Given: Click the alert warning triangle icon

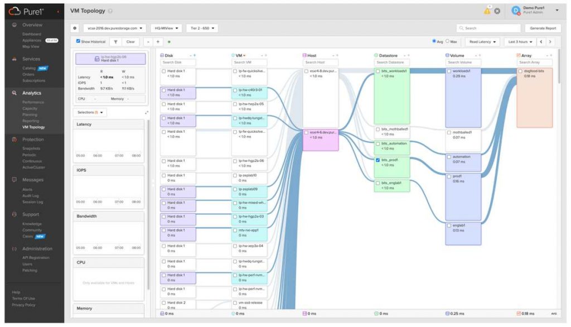Looking at the screenshot, I should (x=487, y=11).
